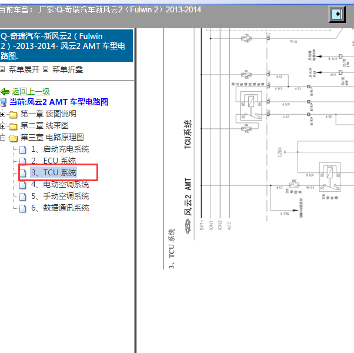Click the 菜单展开 list icon

2,69
